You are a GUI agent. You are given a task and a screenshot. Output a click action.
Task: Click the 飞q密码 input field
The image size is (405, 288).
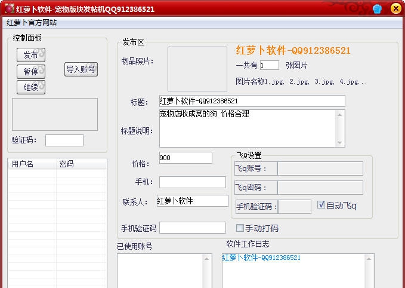click(320, 188)
